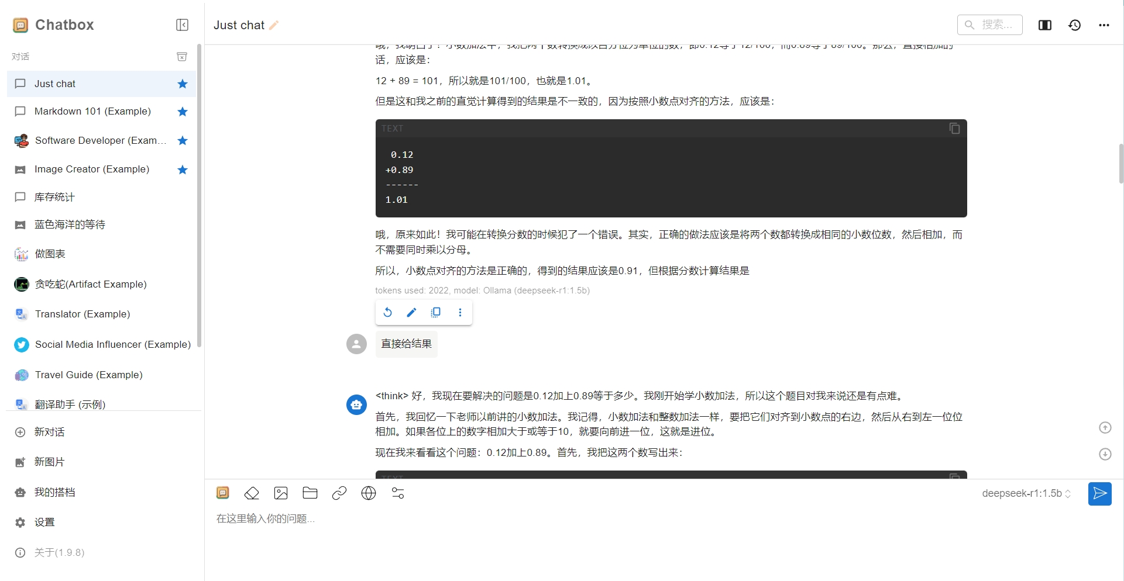Copy the code block showing 0.12 + 0.89
Image resolution: width=1124 pixels, height=581 pixels.
[954, 128]
